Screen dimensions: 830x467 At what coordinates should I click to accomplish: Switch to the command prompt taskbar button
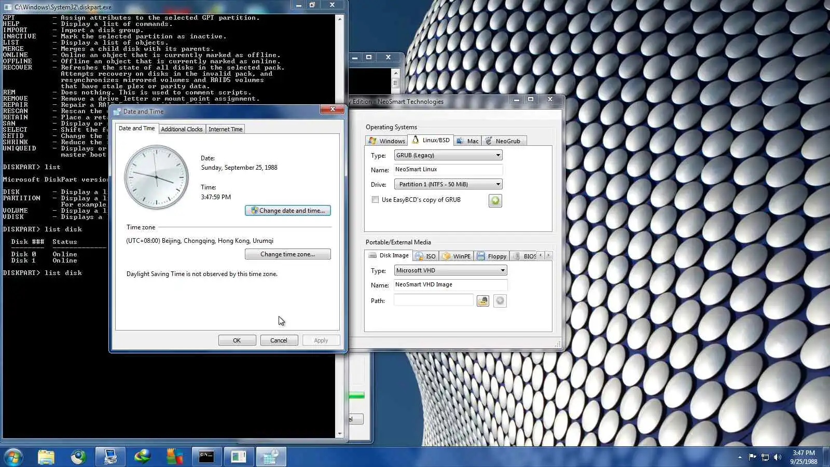206,457
